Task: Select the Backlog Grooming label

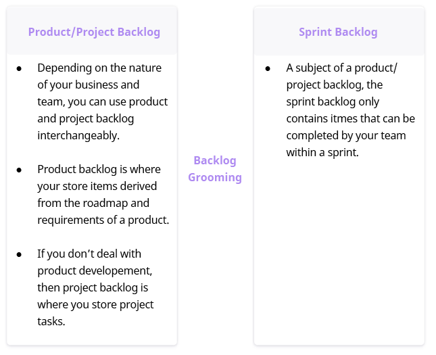Action: tap(215, 169)
